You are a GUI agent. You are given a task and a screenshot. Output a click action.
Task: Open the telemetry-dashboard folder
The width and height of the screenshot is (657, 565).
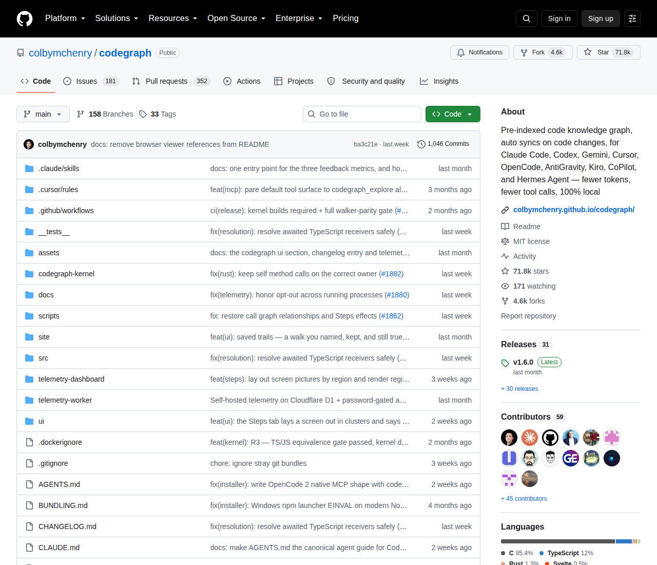click(71, 379)
